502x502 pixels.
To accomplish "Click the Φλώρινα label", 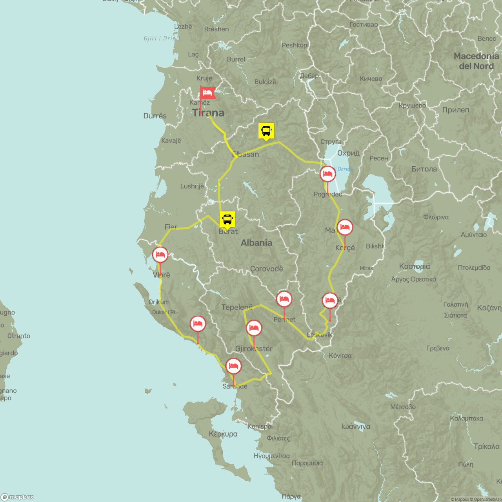I will pyautogui.click(x=436, y=217).
